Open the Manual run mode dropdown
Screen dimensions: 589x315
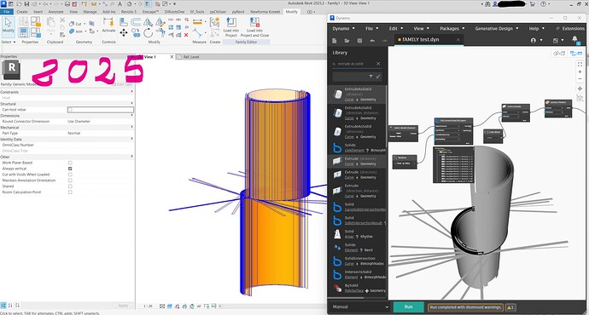click(x=359, y=306)
